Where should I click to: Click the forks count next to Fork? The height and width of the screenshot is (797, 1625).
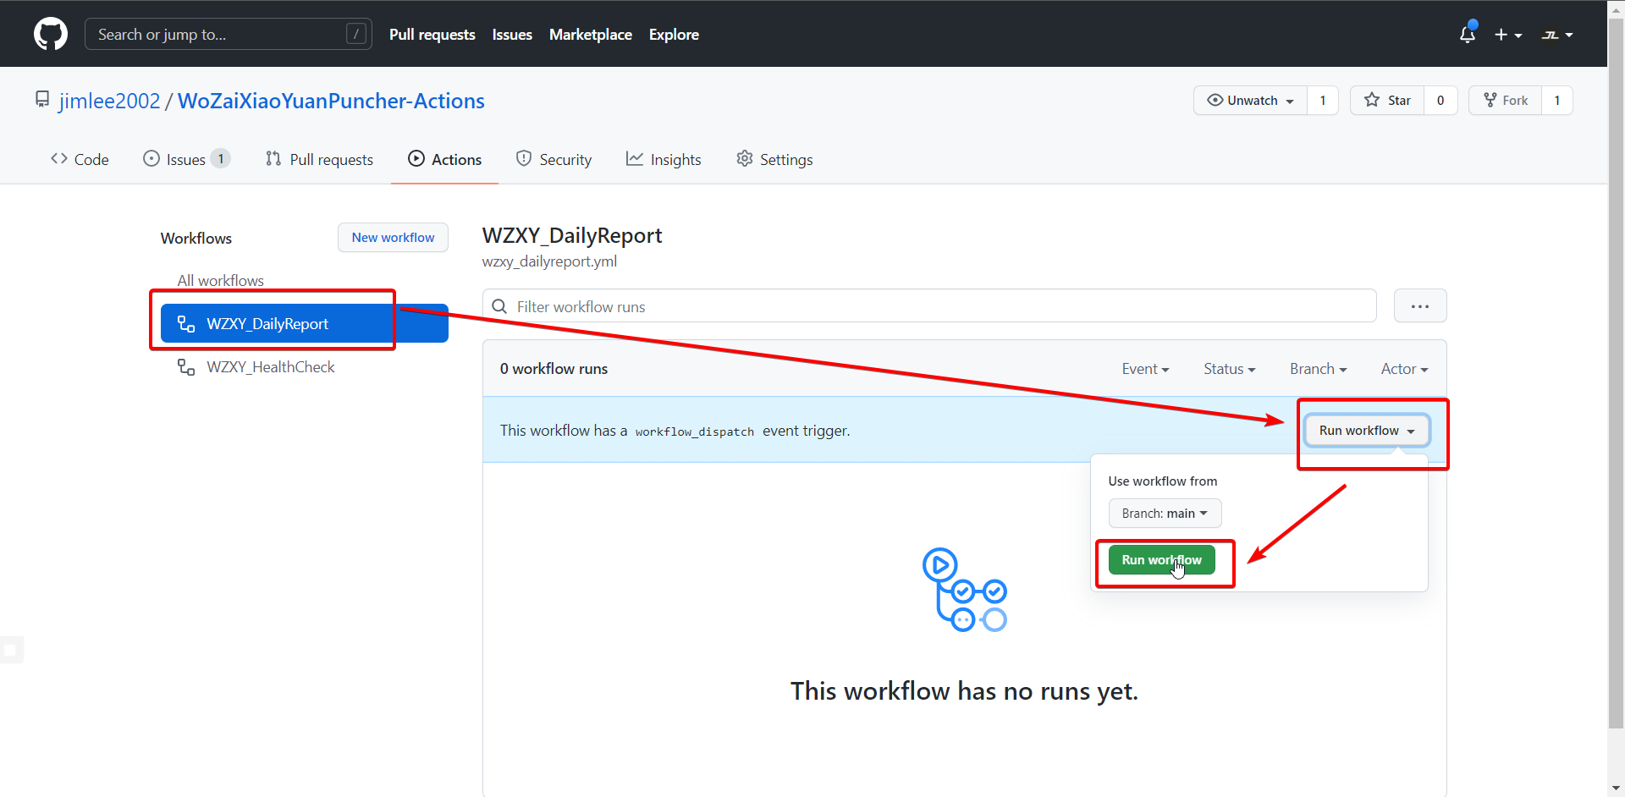tap(1557, 101)
